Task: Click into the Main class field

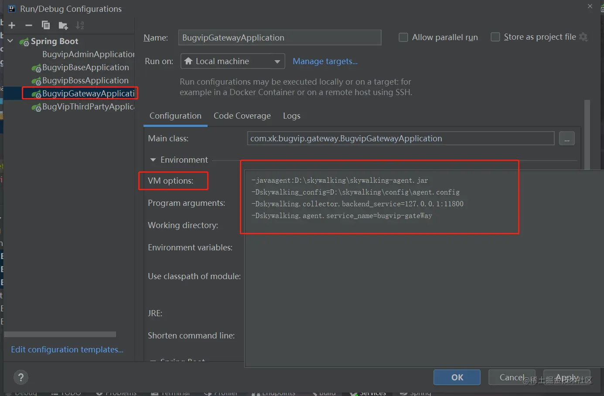Action: click(401, 139)
